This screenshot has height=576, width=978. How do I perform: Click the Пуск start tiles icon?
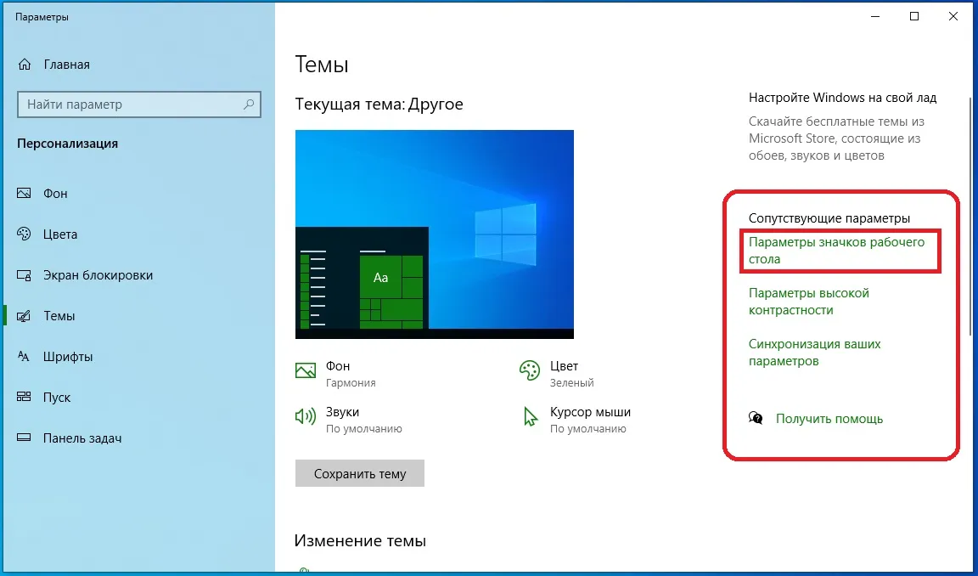(24, 397)
